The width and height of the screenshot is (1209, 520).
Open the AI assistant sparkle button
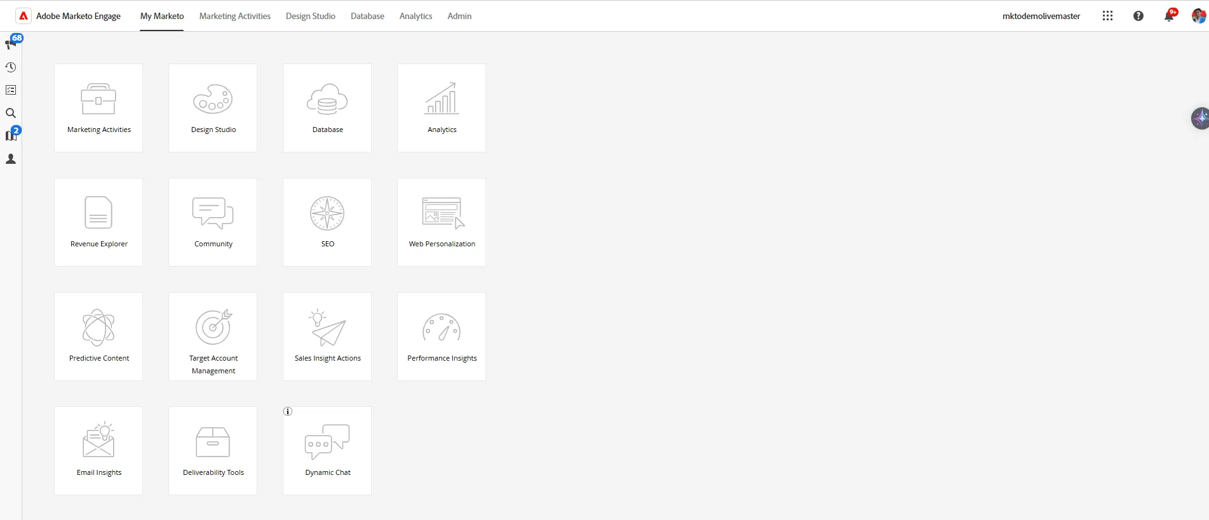coord(1200,118)
